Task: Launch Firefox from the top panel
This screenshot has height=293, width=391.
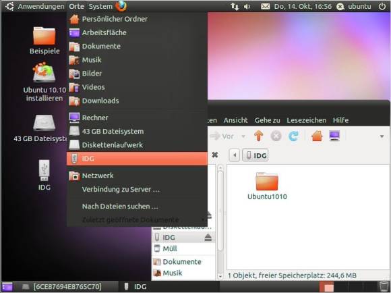Action: (x=121, y=6)
